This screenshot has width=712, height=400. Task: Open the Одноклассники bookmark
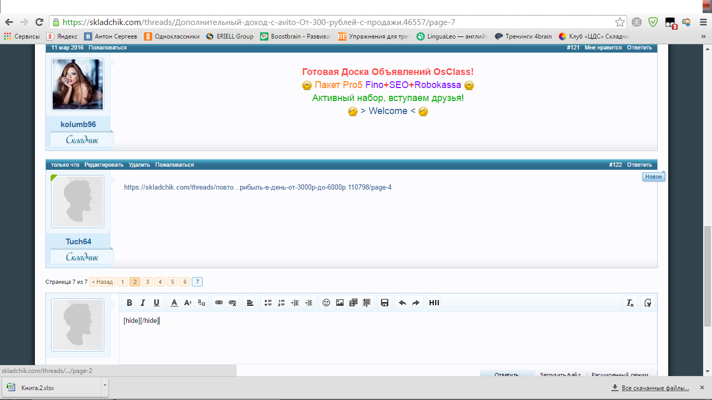point(171,36)
